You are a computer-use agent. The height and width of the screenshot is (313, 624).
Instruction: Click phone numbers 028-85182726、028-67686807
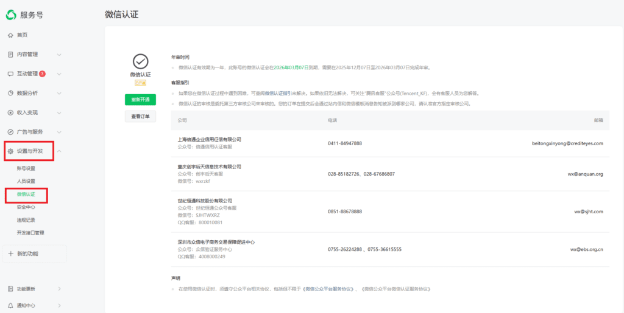(361, 174)
